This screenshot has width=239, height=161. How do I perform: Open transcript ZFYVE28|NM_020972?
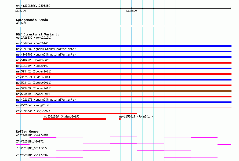pos(30,141)
